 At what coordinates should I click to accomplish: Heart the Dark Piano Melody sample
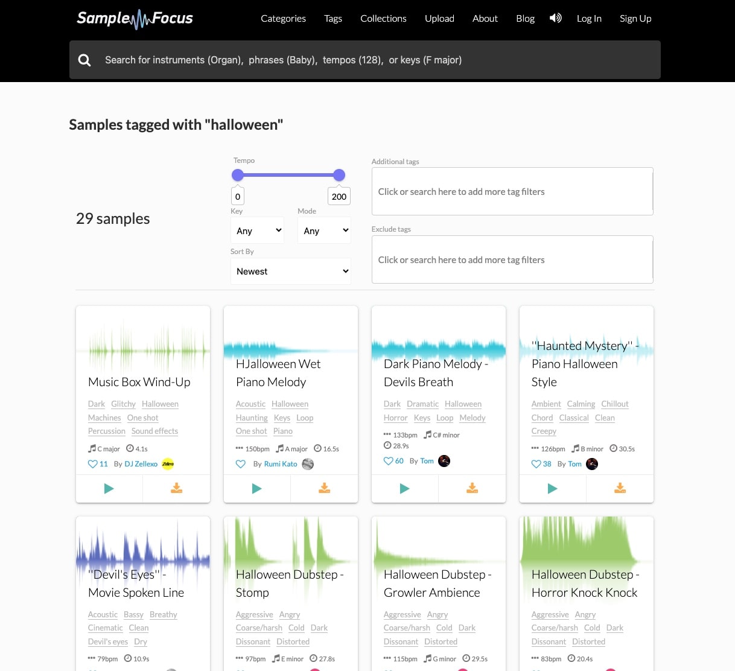click(389, 461)
